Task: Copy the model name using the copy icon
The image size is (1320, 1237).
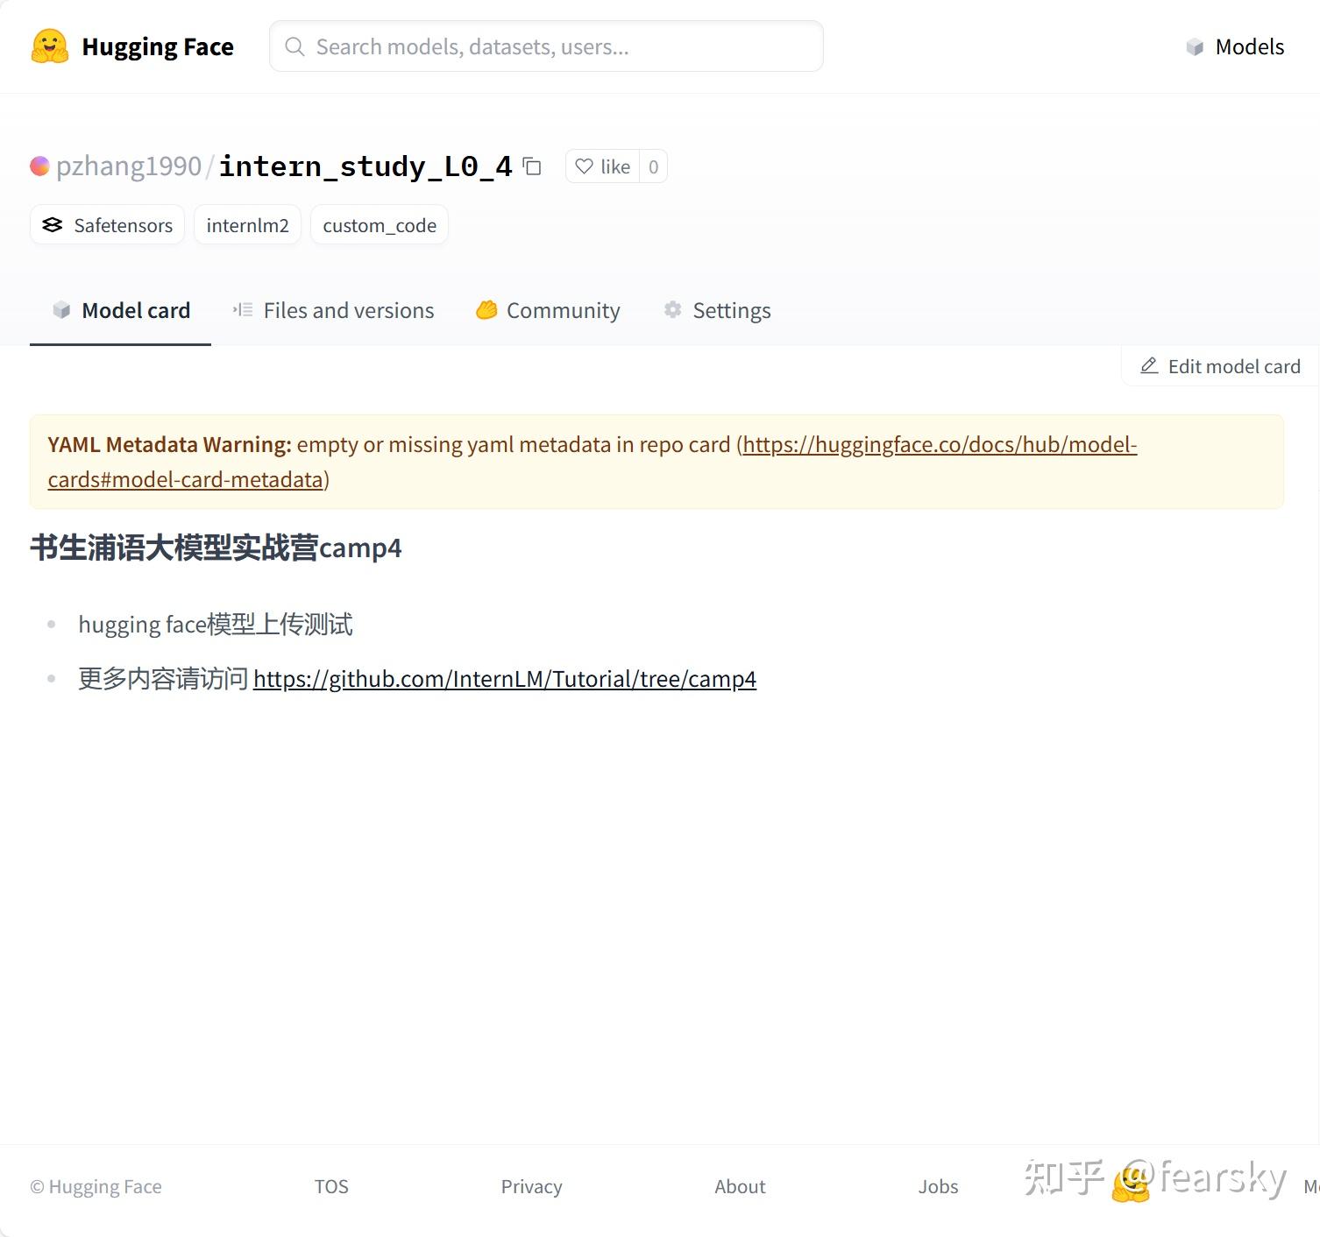Action: coord(532,166)
